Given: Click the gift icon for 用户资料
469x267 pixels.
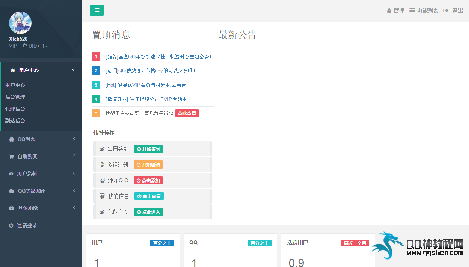Looking at the screenshot, I should pos(11,174).
